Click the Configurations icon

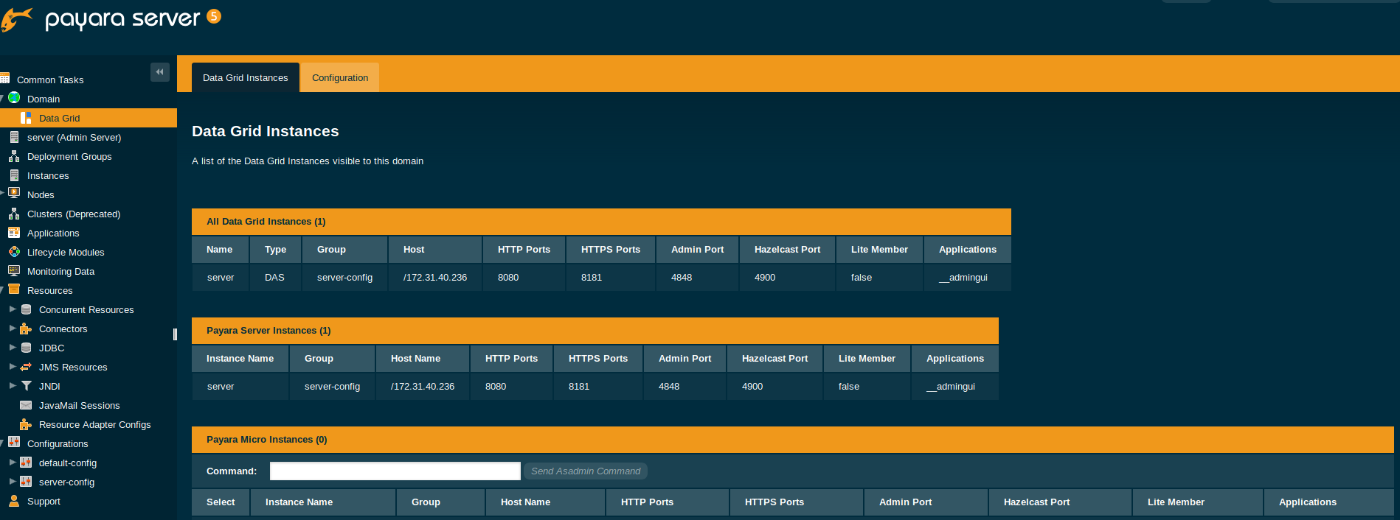pos(14,443)
